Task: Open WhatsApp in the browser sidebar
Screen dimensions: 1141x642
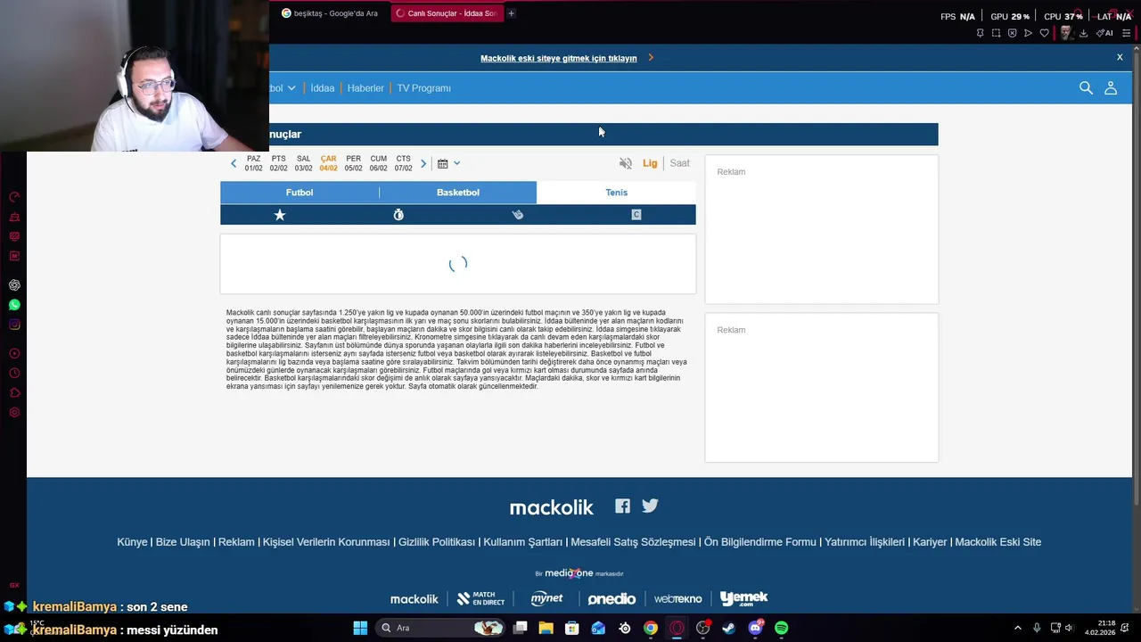Action: [14, 305]
